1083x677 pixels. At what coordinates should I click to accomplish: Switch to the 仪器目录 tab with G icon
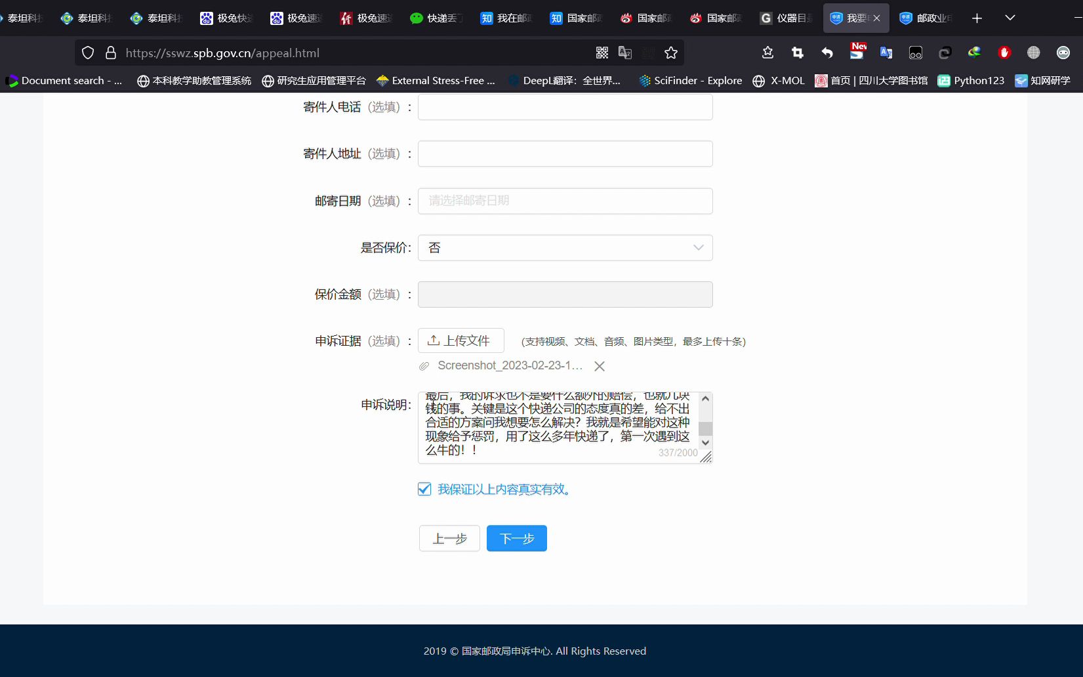[x=786, y=18]
